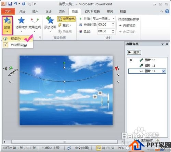The image size is (171, 152).
Task: Switch to the 视图 tab
Action: (x=123, y=11)
